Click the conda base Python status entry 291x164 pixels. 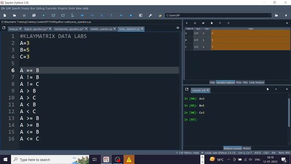(x=218, y=153)
